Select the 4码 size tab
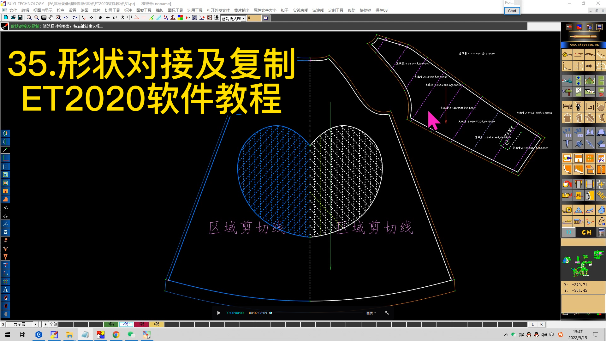606x341 pixels. click(x=157, y=324)
